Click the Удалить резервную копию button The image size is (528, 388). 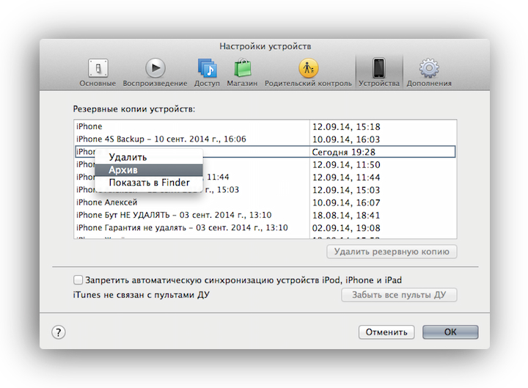point(392,252)
